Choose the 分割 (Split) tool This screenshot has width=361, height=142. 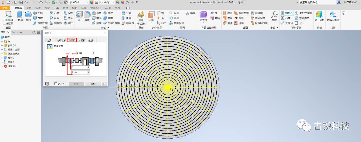(x=126, y=13)
